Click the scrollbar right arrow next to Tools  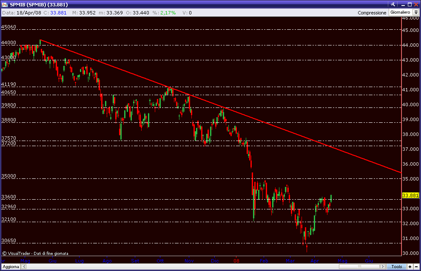tap(384, 267)
